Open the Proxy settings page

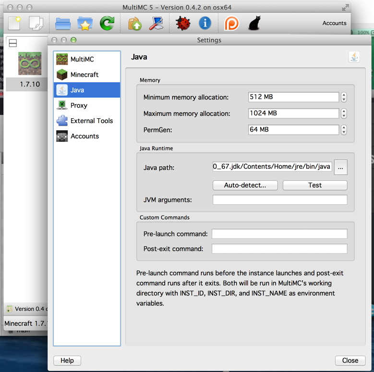[87, 105]
